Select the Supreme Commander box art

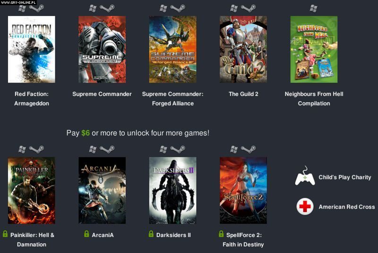(x=102, y=50)
